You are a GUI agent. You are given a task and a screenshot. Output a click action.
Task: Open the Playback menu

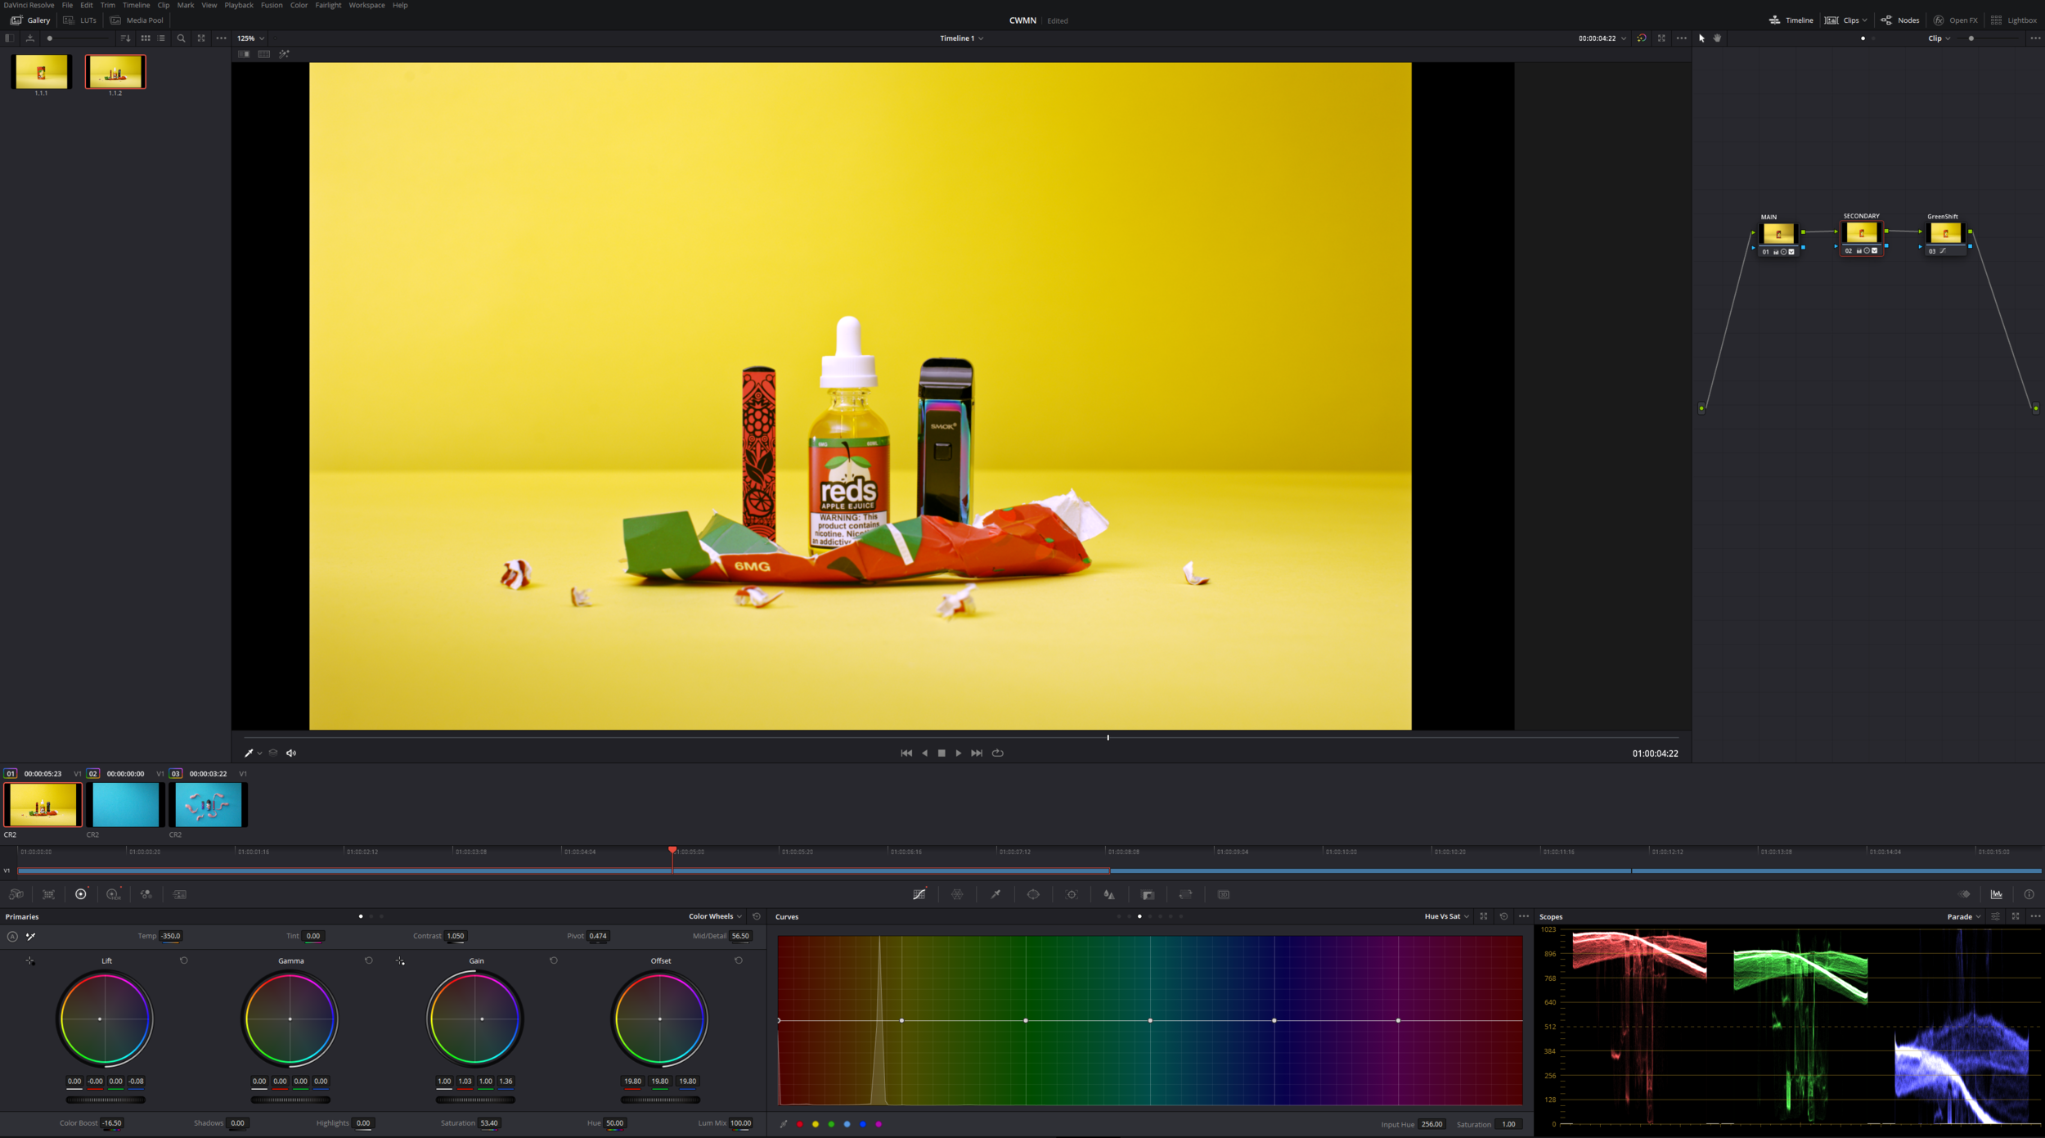click(x=239, y=5)
